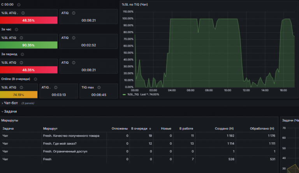The width and height of the screenshot is (299, 173).
Task: Click processed value '1 111'
Action: point(272,144)
